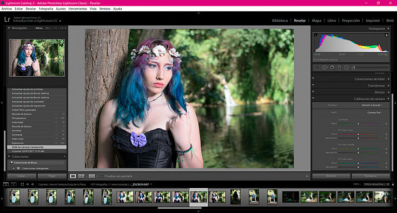Open the Archivo menu
Screen dimensions: 397x213
coord(7,9)
